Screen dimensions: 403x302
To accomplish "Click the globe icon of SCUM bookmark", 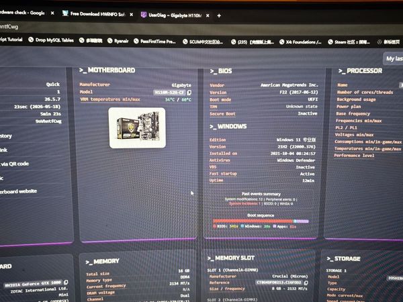I will click(x=185, y=42).
